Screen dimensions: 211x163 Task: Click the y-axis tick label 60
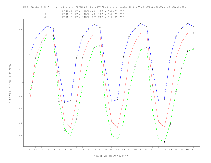[21, 109]
